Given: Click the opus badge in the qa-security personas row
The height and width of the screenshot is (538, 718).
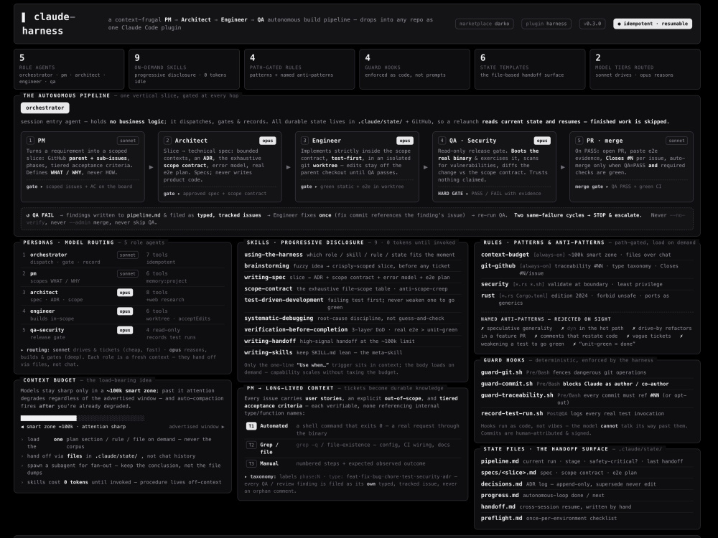Looking at the screenshot, I should click(125, 330).
